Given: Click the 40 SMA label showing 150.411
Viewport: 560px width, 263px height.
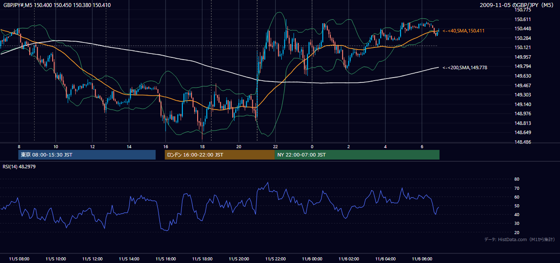Looking at the screenshot, I should click(x=464, y=31).
